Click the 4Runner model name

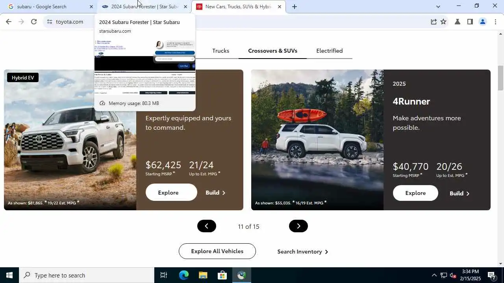pos(411,101)
